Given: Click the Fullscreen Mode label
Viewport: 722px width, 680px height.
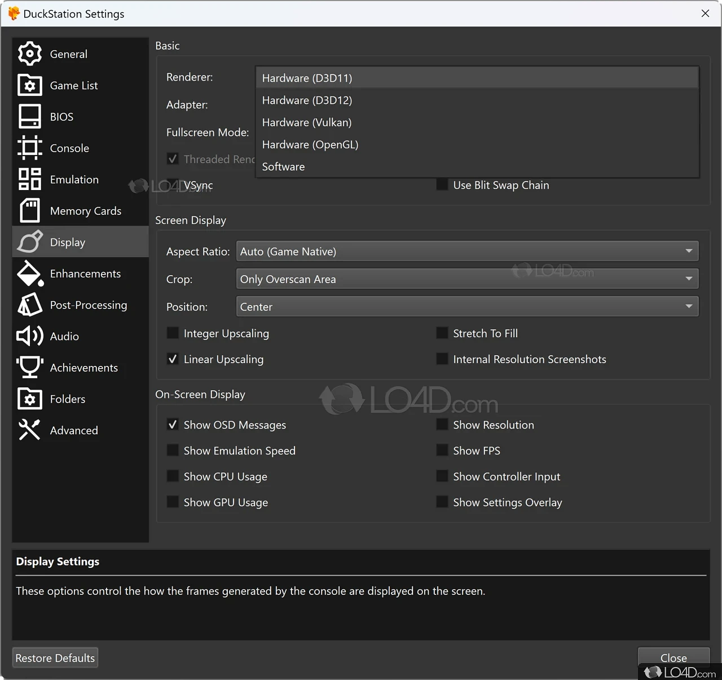Looking at the screenshot, I should coord(208,133).
